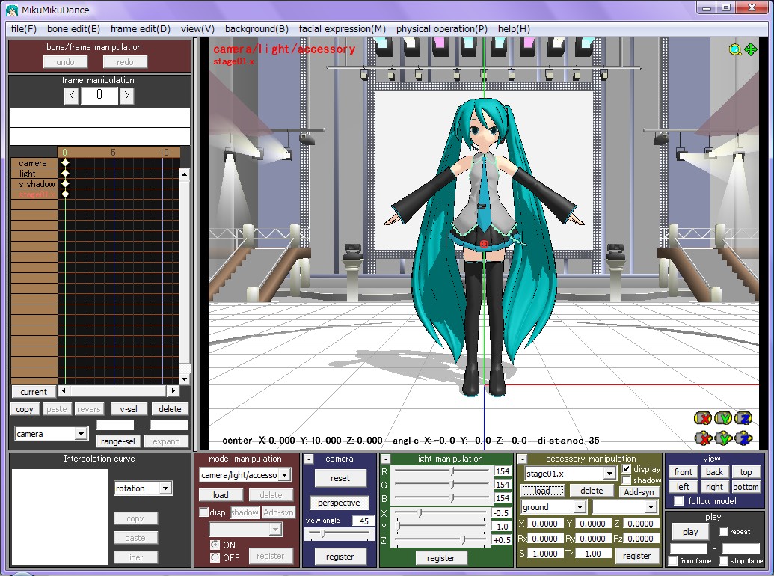Go to previous frame with left arrow
This screenshot has height=576, width=774.
[x=72, y=95]
